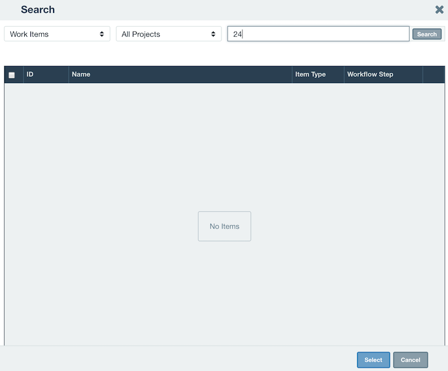
Task: Click the Select button
Action: click(x=373, y=360)
